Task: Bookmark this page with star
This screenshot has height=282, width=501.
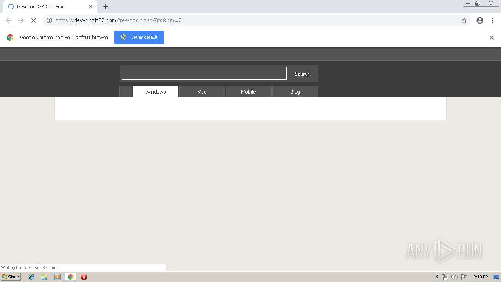Action: (x=464, y=20)
